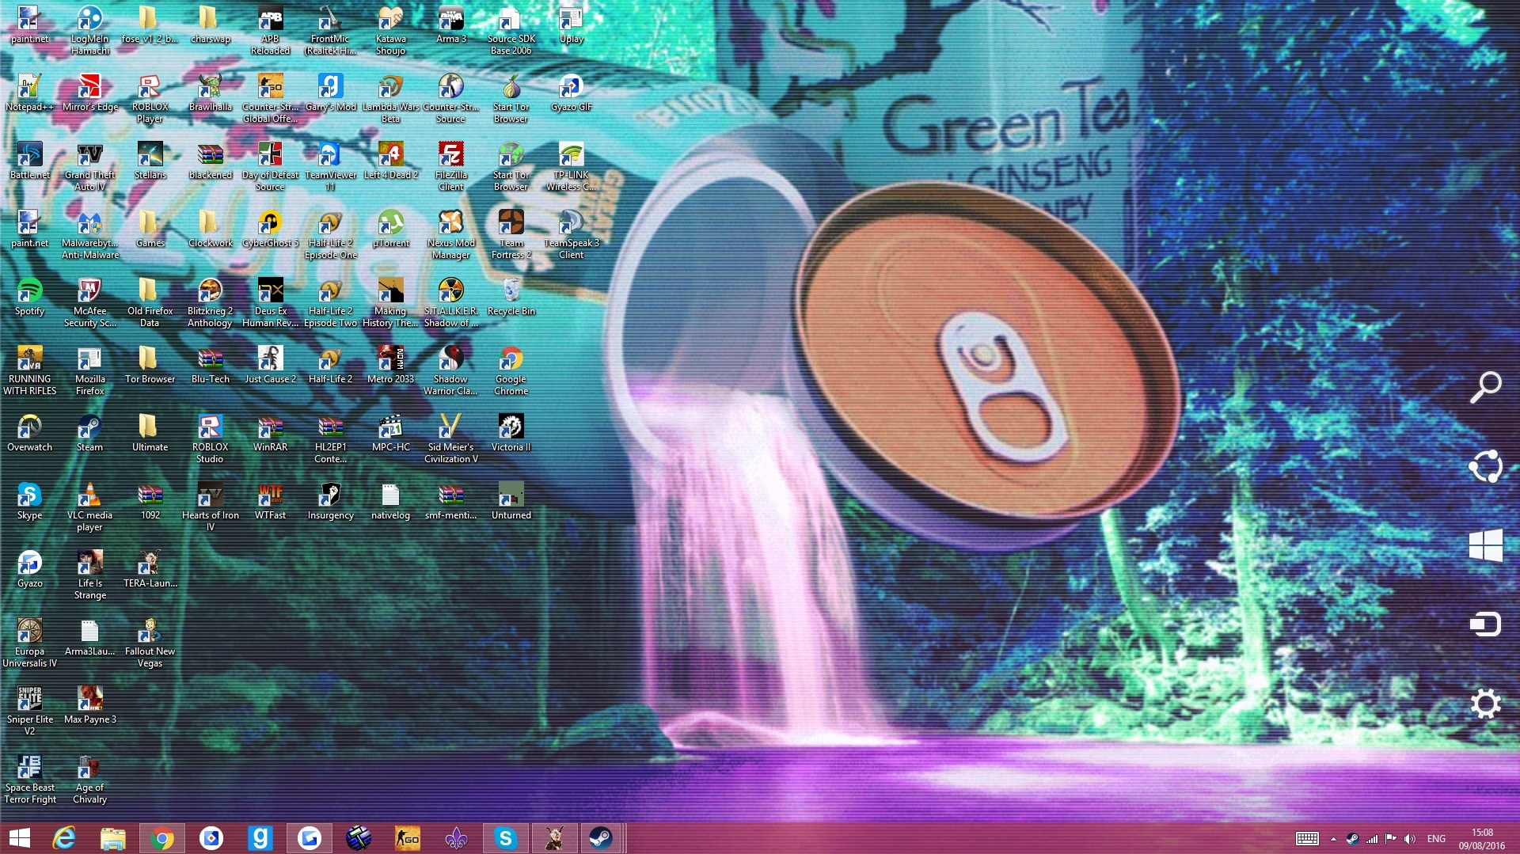Select the Grand Theft Auto IV icon
The image size is (1520, 854).
[90, 166]
